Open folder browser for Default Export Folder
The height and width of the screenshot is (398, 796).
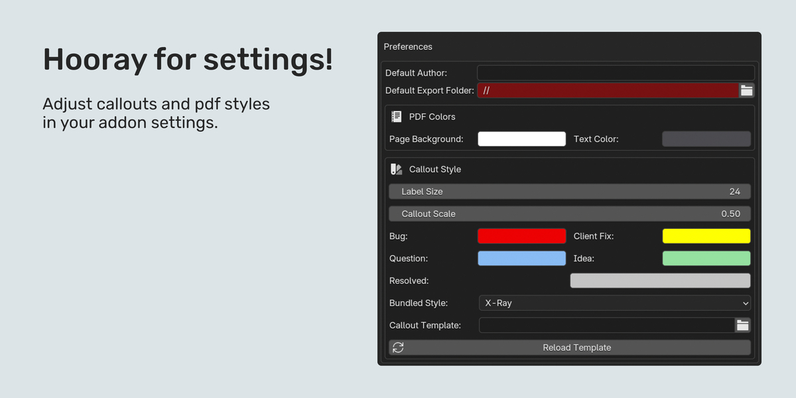747,91
